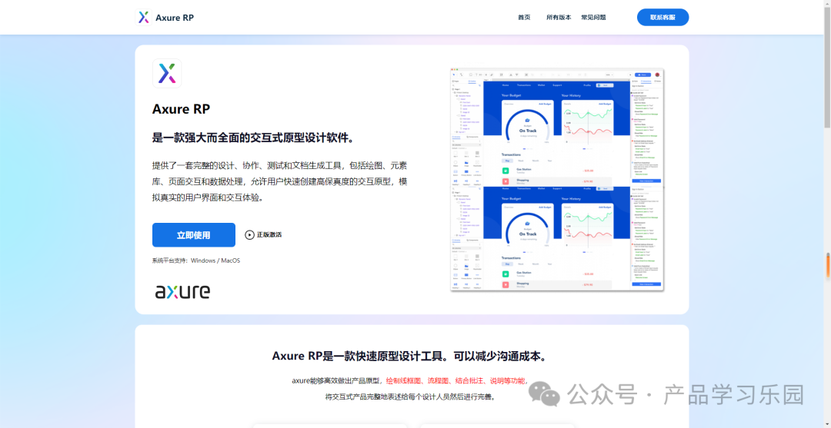The image size is (831, 428).
Task: Click the 是一款强大而全面的交互式原型设计软件 tagline
Action: pos(253,138)
